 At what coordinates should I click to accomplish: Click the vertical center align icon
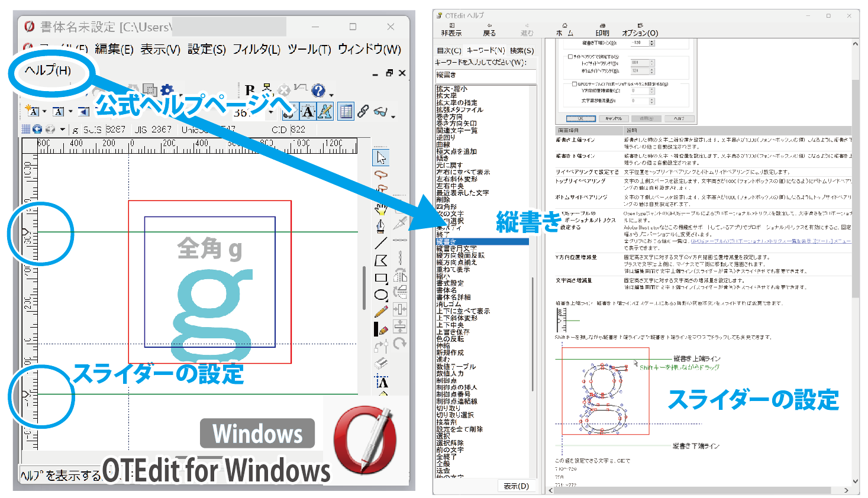(x=400, y=326)
